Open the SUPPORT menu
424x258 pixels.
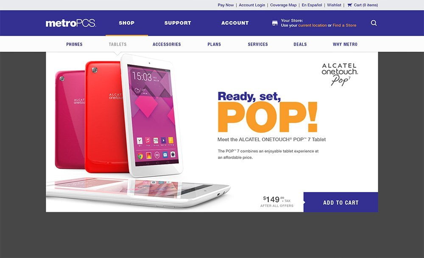coord(178,23)
